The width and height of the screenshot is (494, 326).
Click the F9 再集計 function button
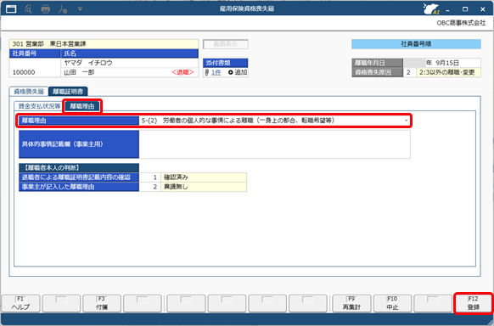351,303
